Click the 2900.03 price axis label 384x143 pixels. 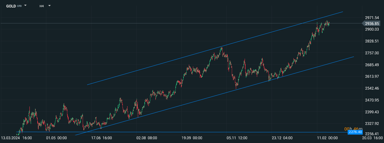[372, 29]
